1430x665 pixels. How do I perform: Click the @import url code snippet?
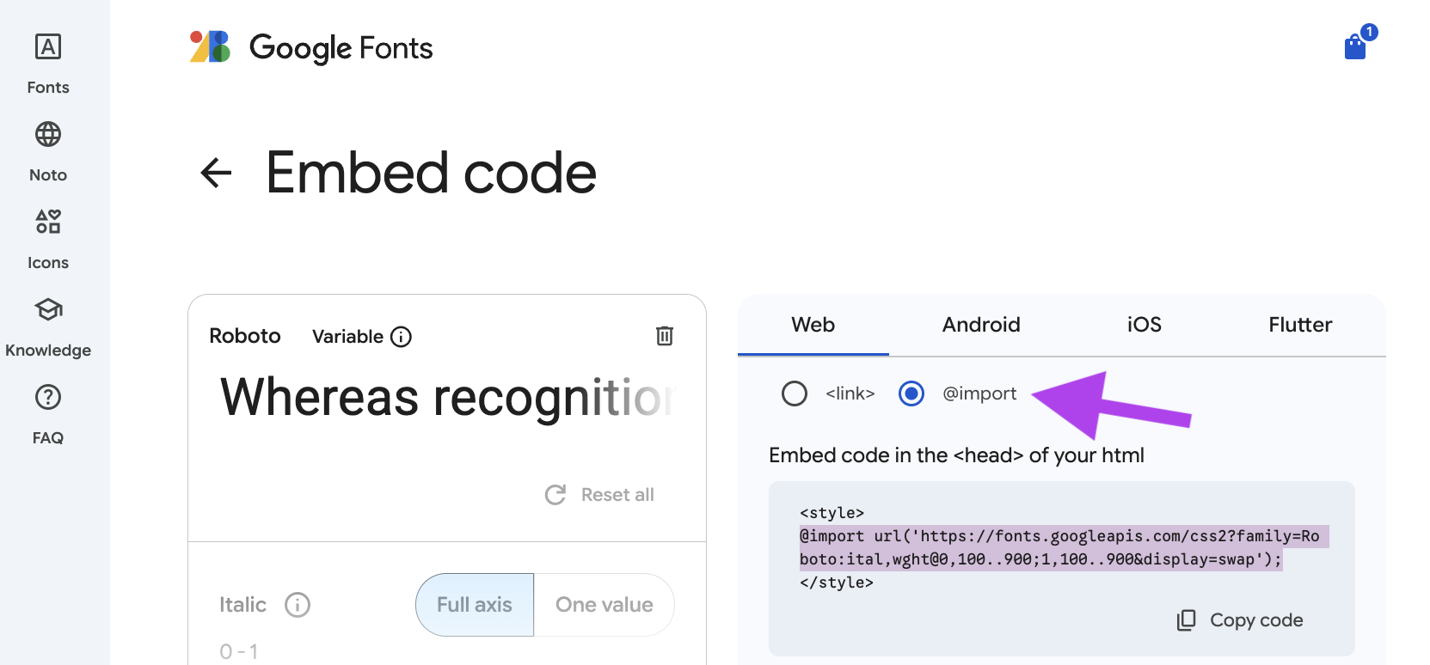[1064, 548]
